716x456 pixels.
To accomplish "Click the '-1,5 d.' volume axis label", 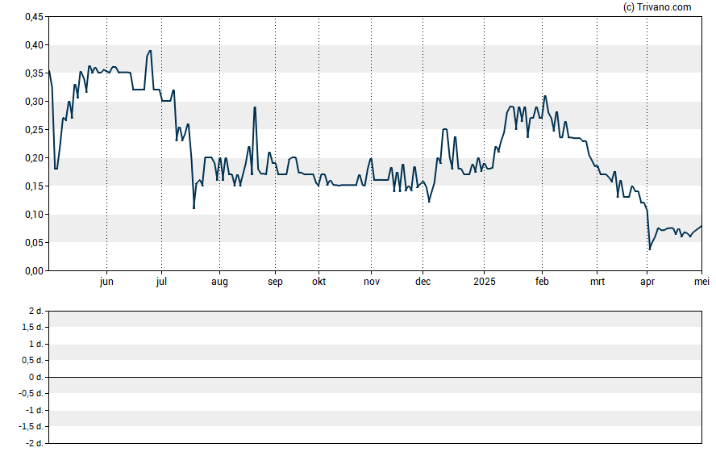I will (x=31, y=426).
